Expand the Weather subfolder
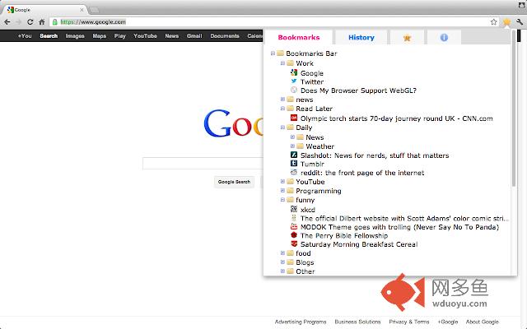The image size is (527, 329). 293,146
